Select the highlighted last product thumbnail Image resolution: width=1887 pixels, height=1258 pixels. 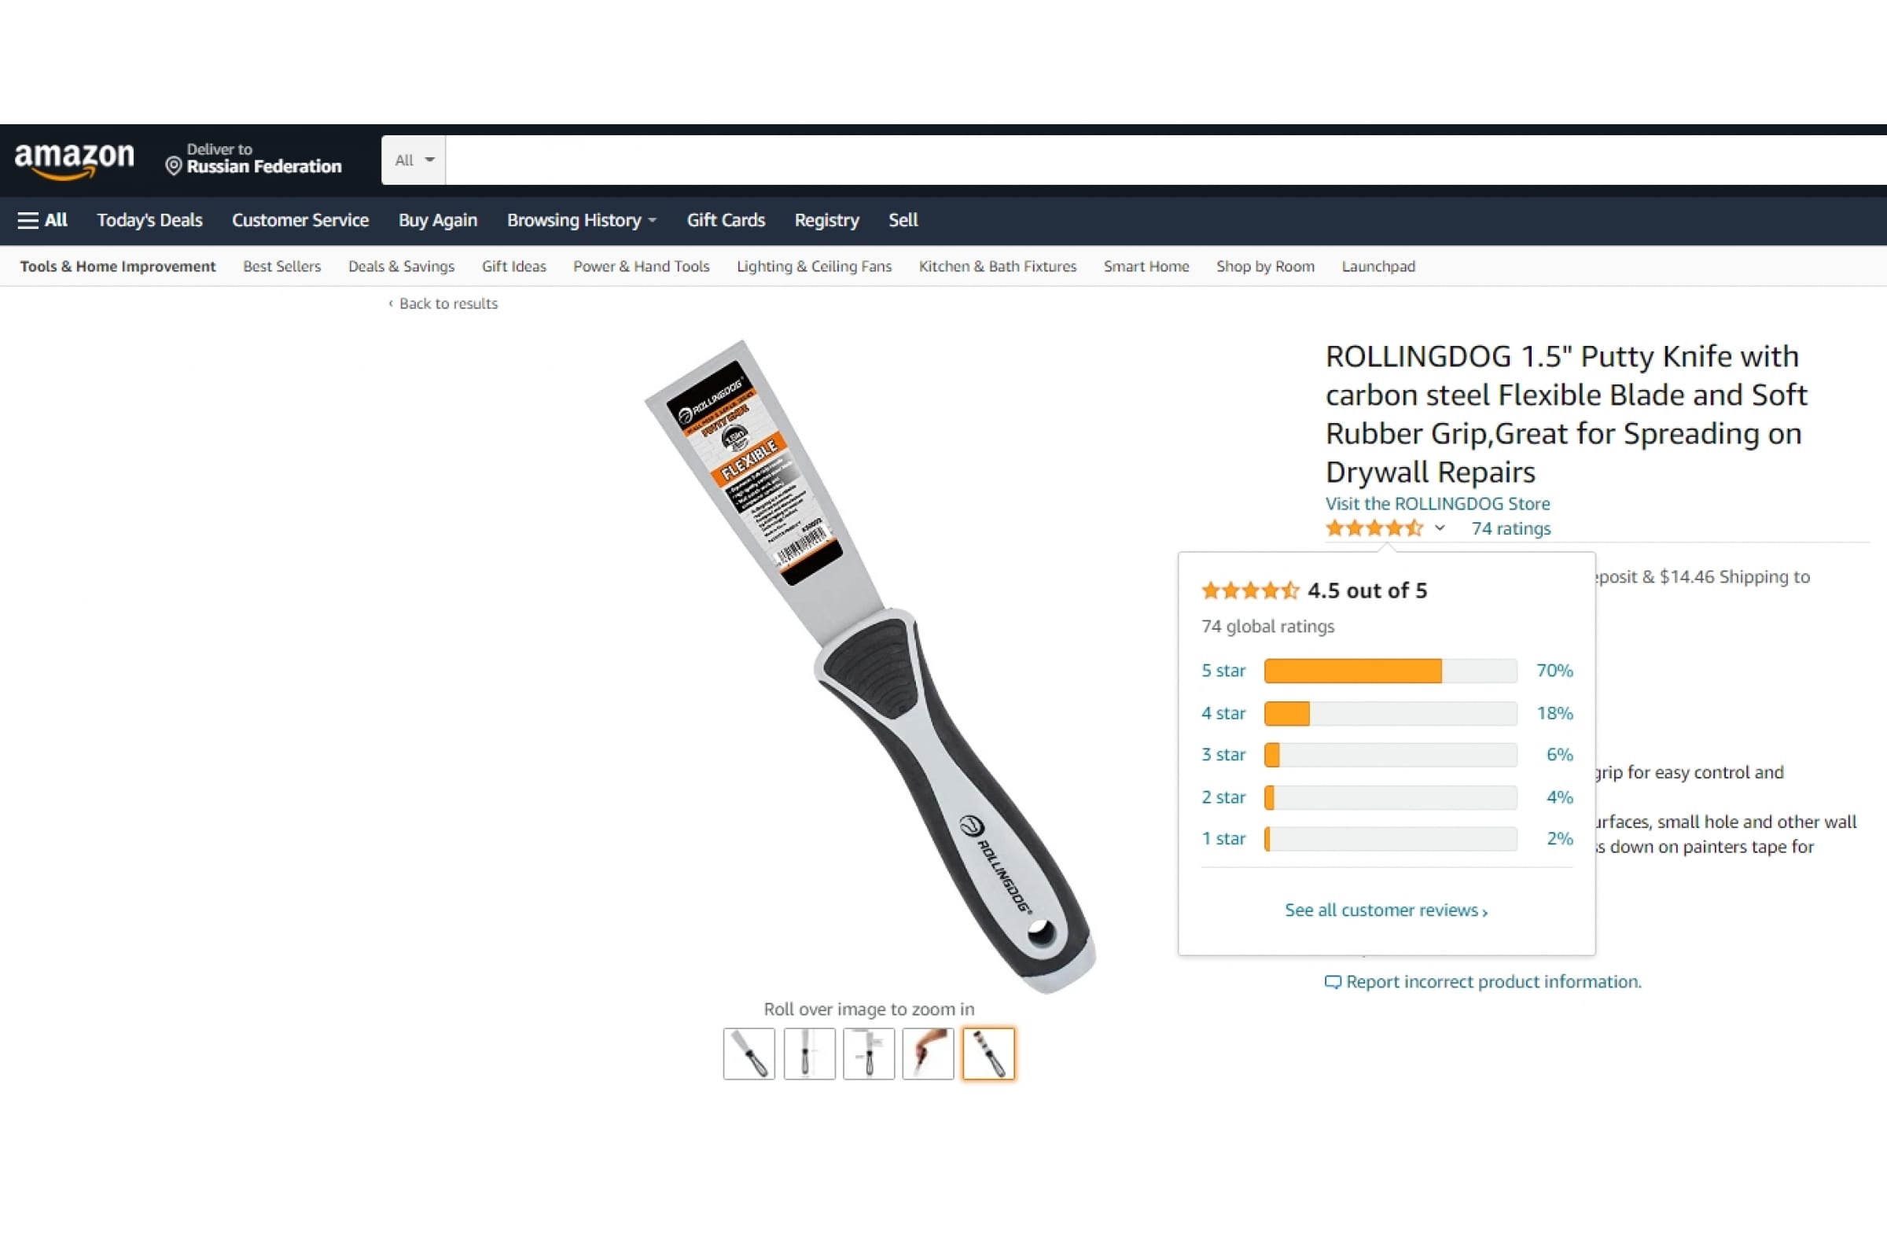coord(988,1054)
